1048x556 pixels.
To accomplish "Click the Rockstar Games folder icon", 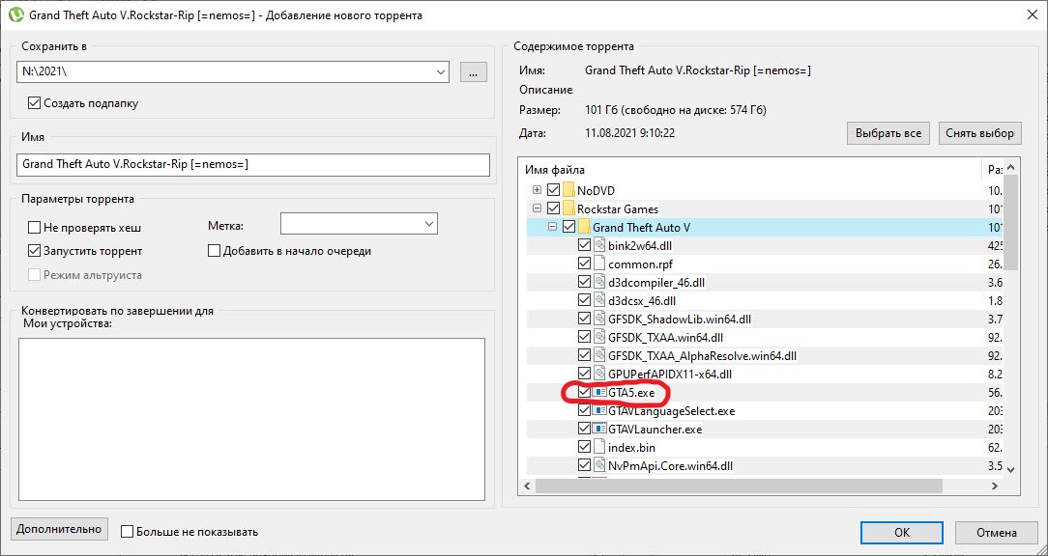I will click(568, 208).
